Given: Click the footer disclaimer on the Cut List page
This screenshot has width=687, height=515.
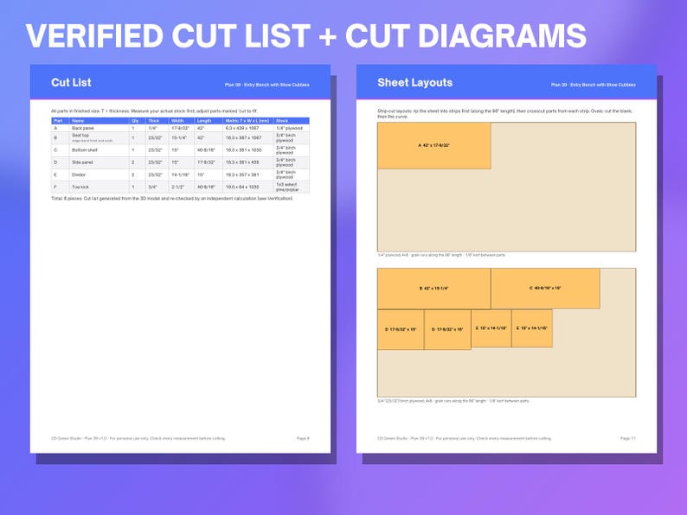Looking at the screenshot, I should point(138,438).
